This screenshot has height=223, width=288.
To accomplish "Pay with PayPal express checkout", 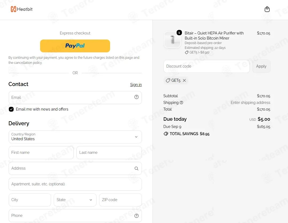I will click(75, 46).
